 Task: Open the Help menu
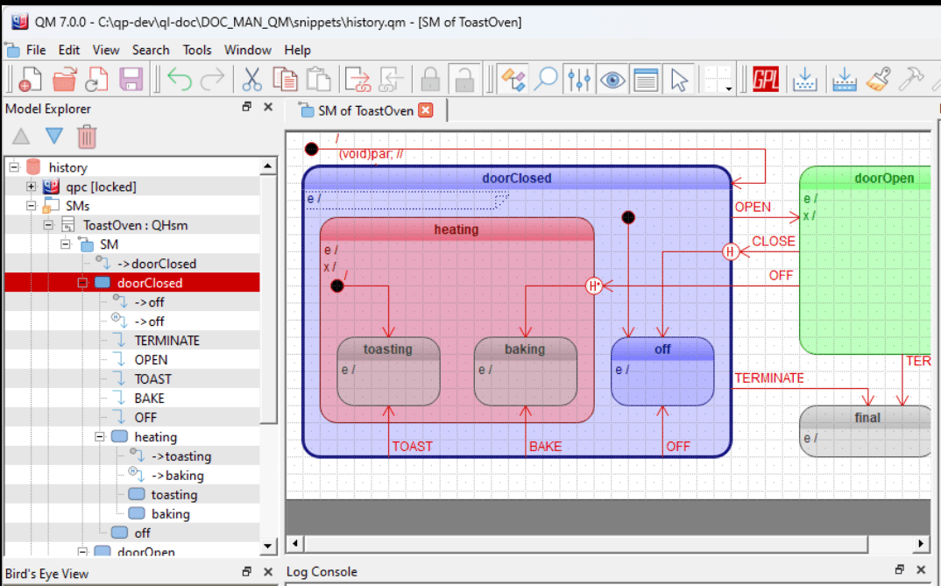[297, 50]
